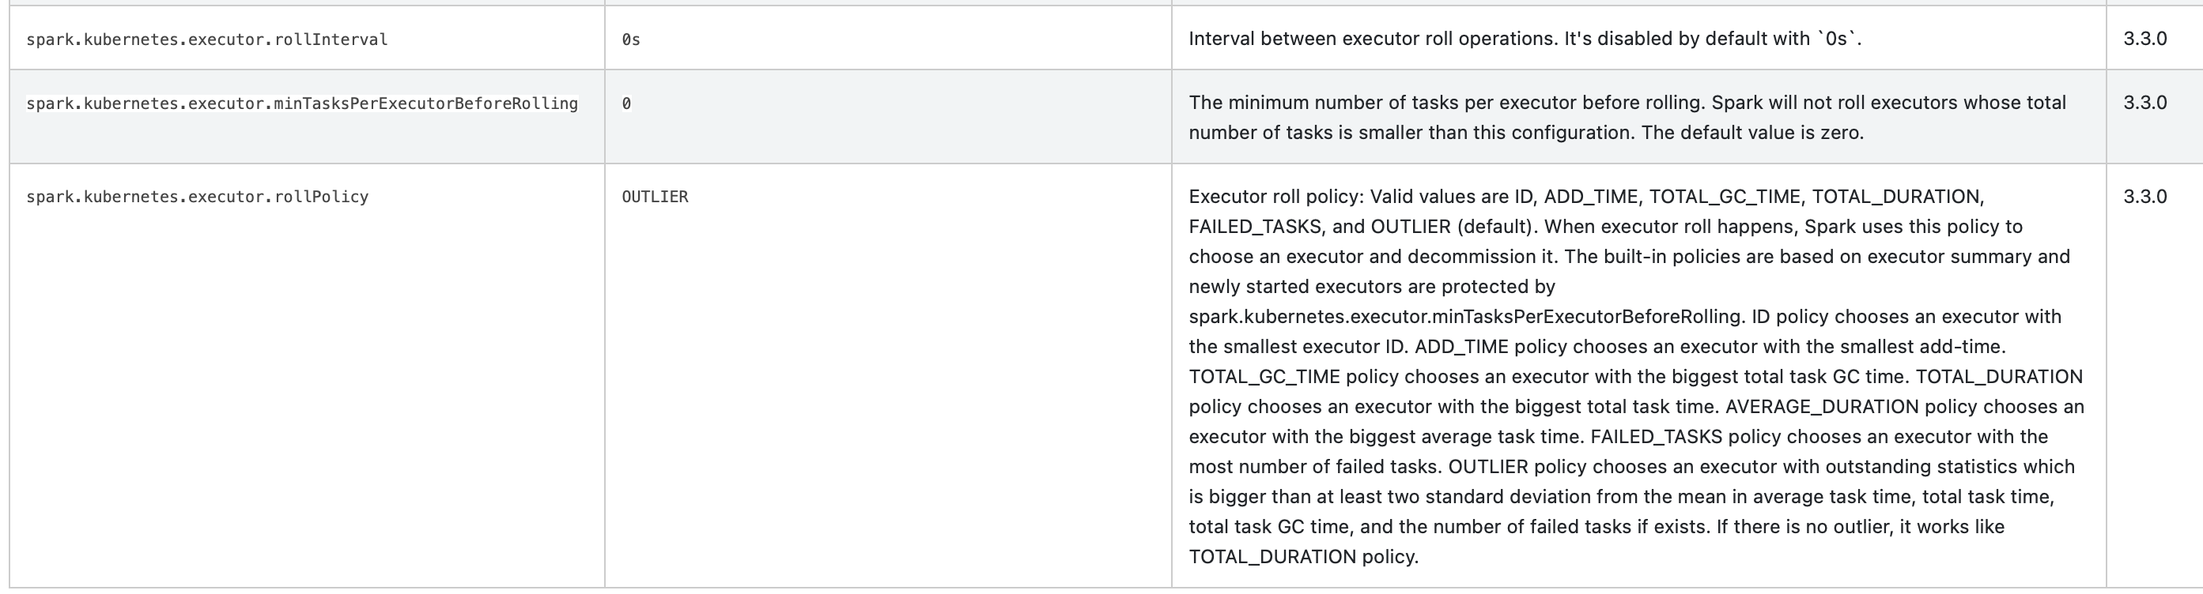This screenshot has width=2203, height=594.
Task: Click version 3.3.0 in minTasksPerExecutorBeforeRolling row
Action: (2144, 103)
